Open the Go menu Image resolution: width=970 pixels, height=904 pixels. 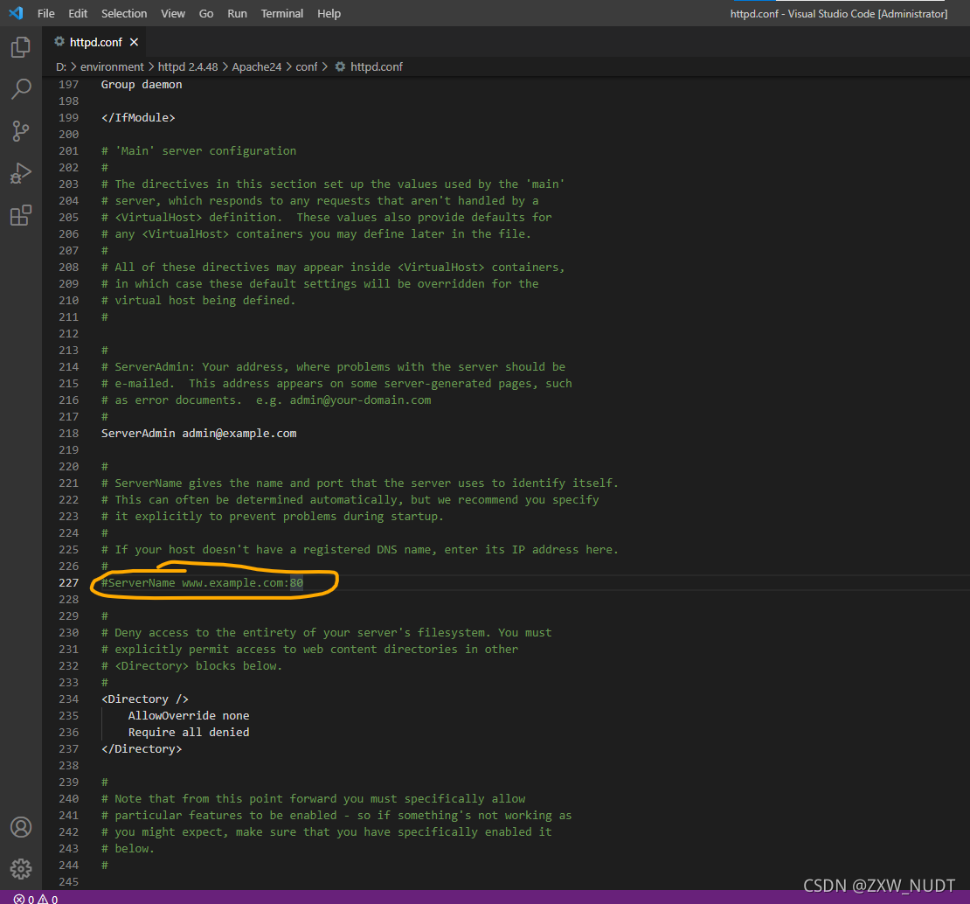coord(206,14)
